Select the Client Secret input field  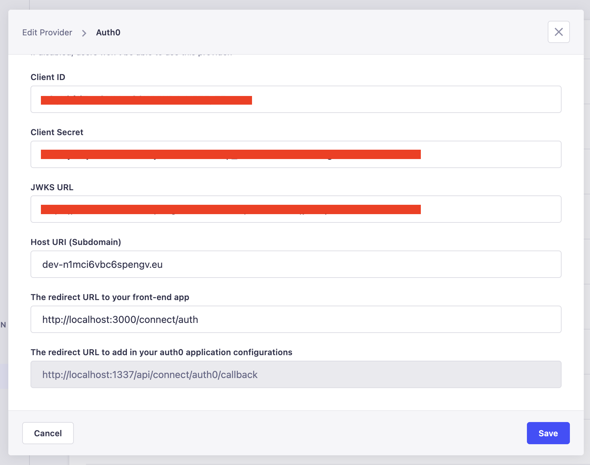(x=295, y=154)
